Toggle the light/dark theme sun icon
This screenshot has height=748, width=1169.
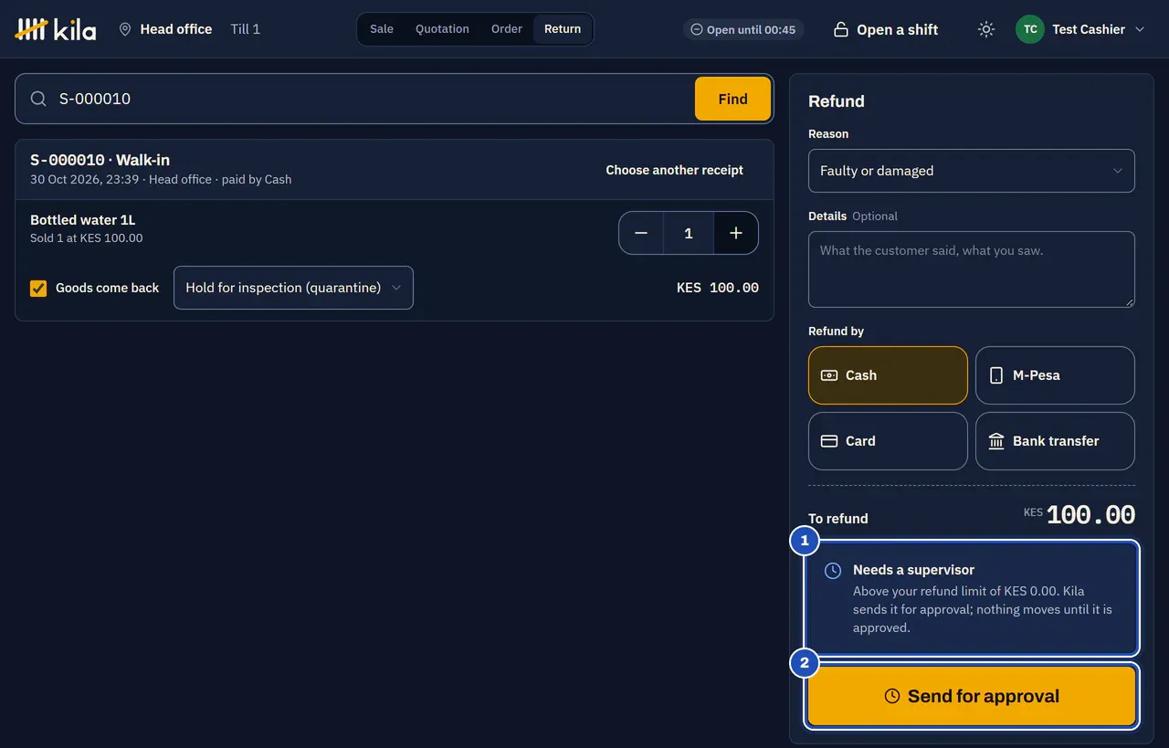click(x=985, y=29)
